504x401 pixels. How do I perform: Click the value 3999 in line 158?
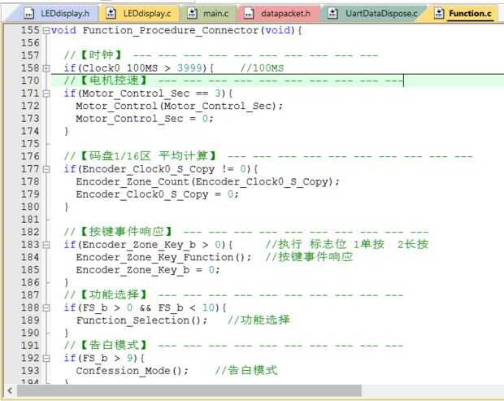pos(189,68)
